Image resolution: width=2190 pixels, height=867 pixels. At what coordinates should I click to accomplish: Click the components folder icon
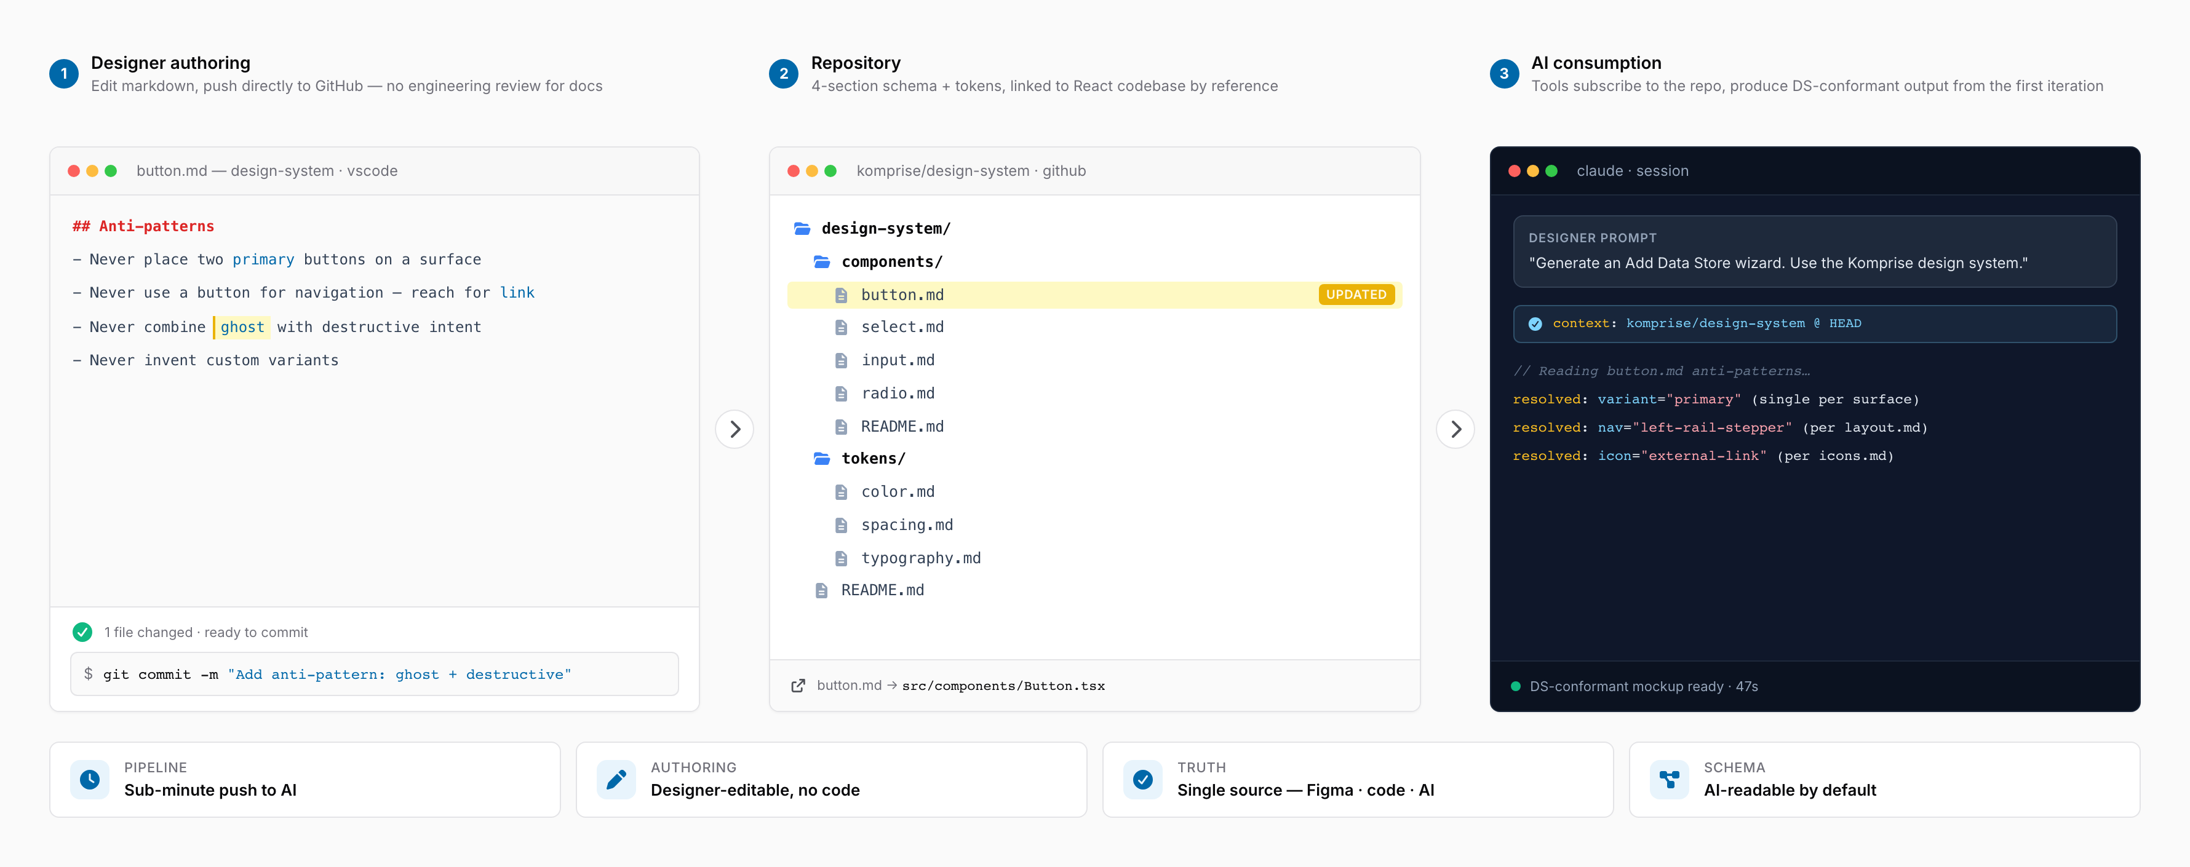click(821, 262)
